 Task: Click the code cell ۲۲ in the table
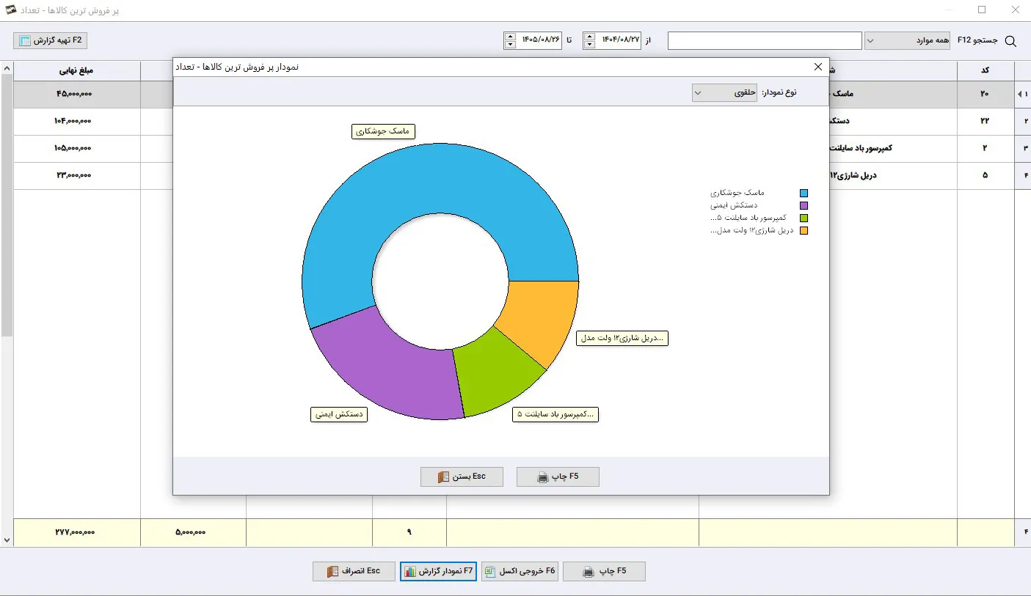(985, 121)
